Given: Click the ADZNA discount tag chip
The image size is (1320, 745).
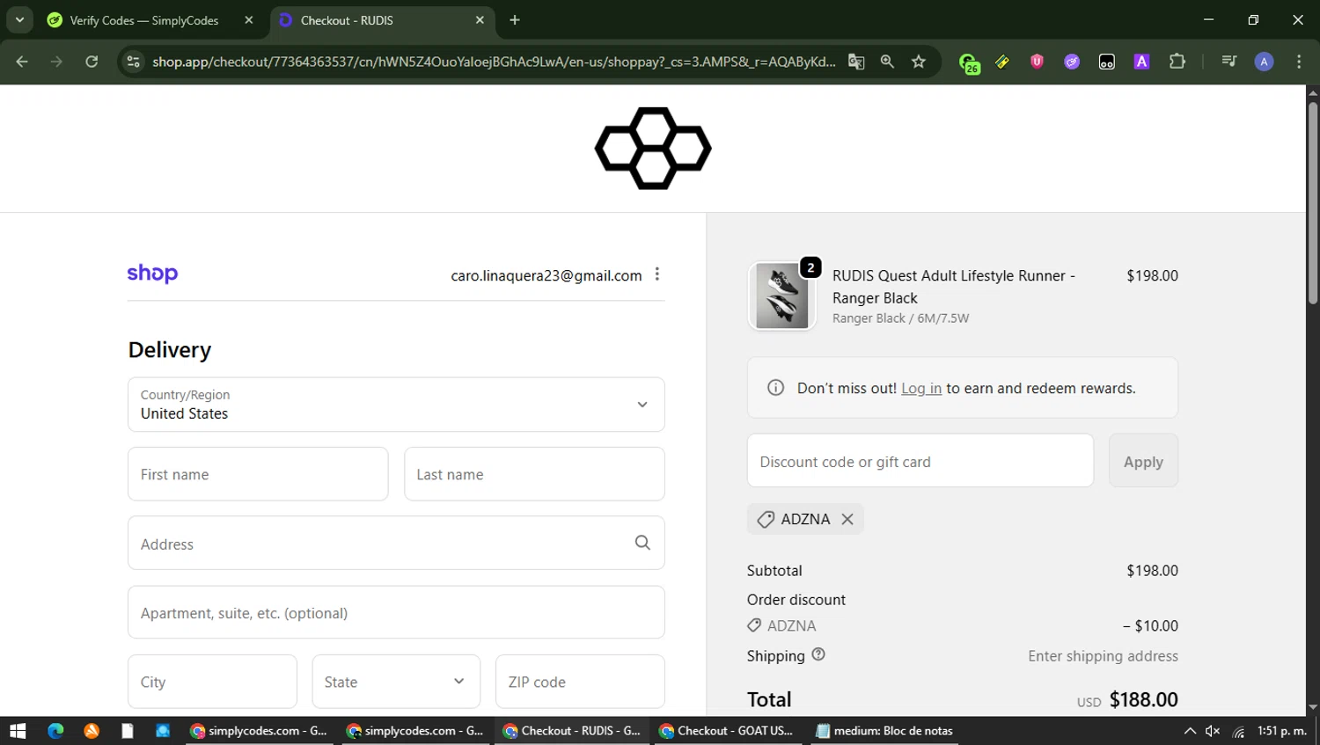Looking at the screenshot, I should pyautogui.click(x=805, y=519).
